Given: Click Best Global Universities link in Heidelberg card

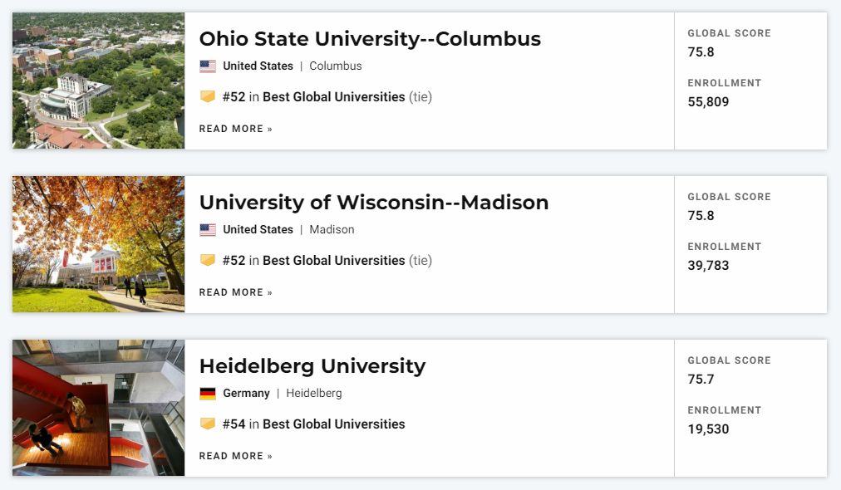Looking at the screenshot, I should (333, 424).
